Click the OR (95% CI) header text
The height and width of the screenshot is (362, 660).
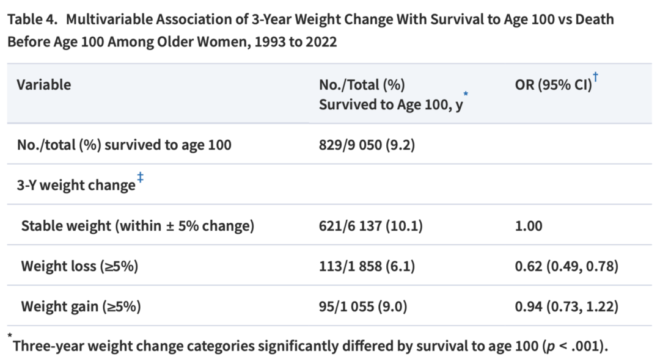[554, 85]
